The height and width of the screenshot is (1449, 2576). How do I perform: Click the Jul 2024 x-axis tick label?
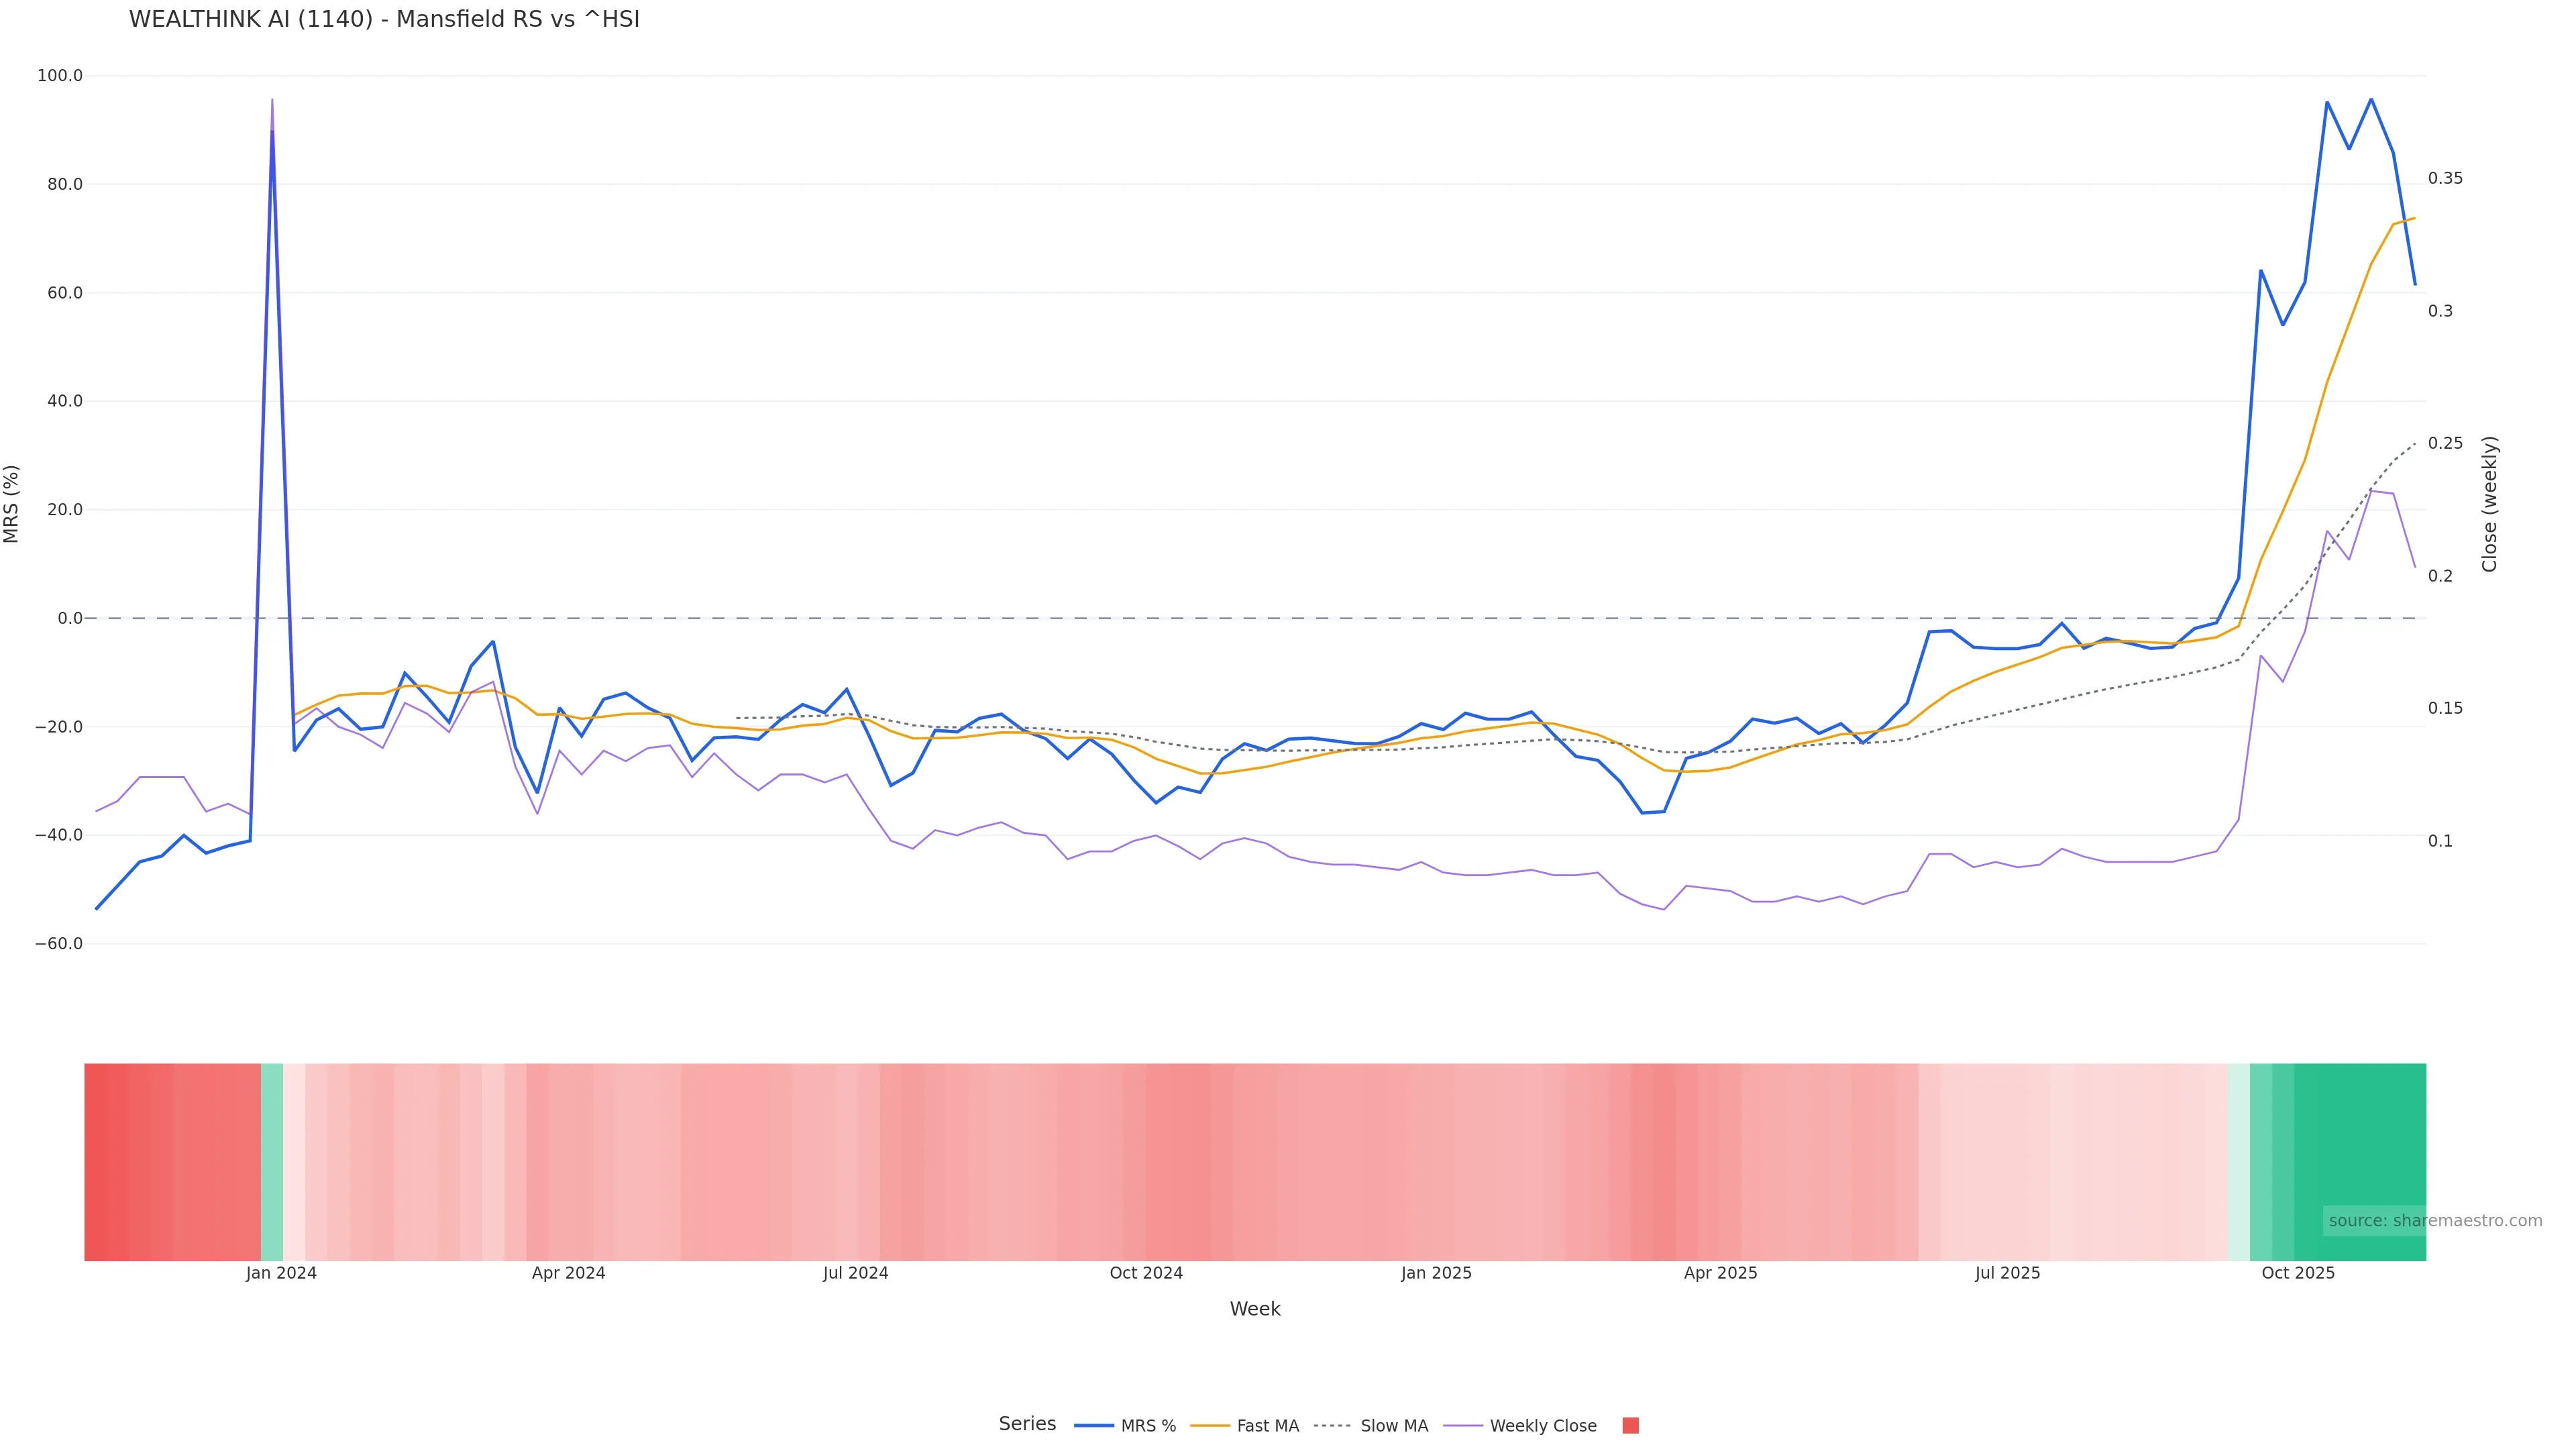(x=855, y=1273)
